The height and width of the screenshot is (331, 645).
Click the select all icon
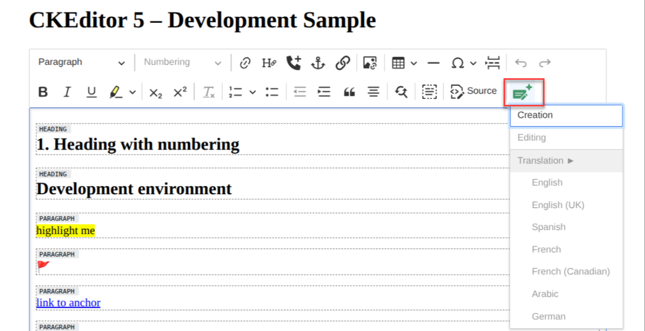(429, 92)
